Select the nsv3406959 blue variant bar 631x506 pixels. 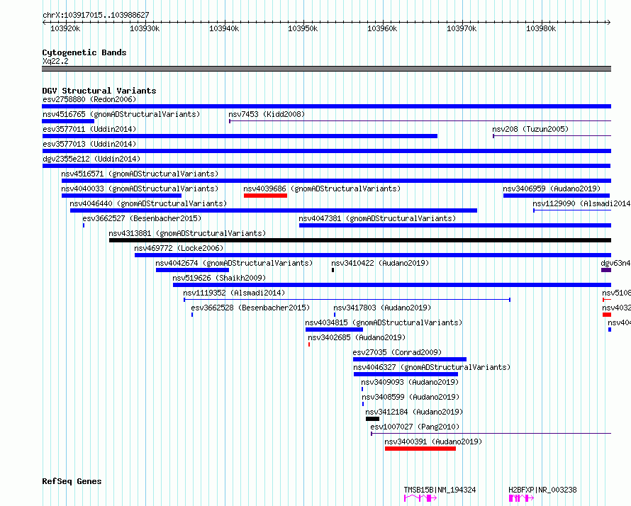click(x=556, y=196)
